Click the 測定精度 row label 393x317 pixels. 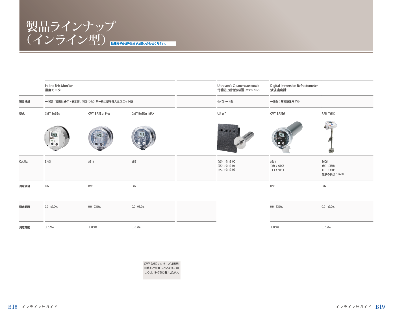click(25, 227)
